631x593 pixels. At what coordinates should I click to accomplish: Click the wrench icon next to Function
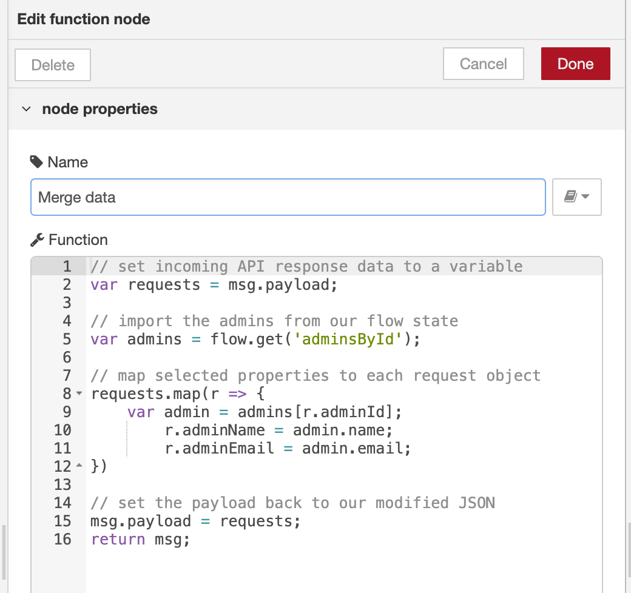pyautogui.click(x=36, y=240)
